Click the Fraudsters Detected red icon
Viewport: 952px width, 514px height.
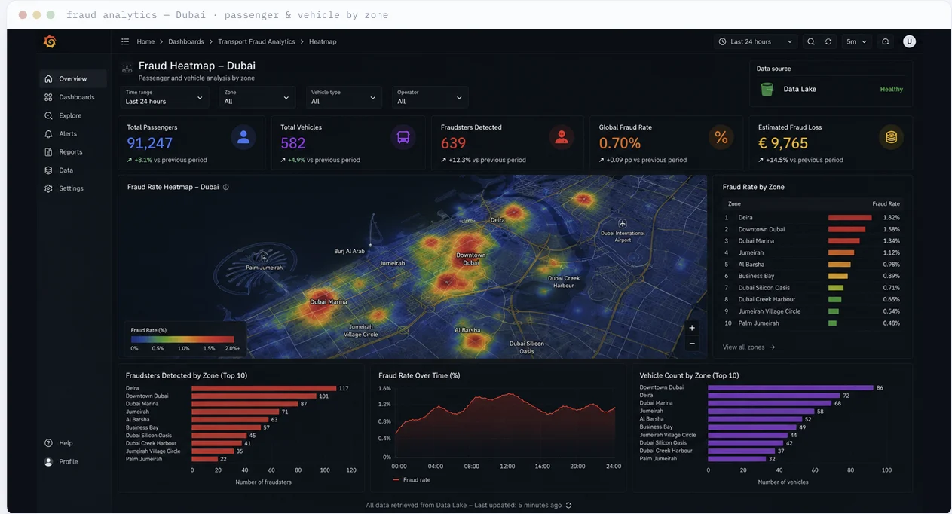coord(561,137)
